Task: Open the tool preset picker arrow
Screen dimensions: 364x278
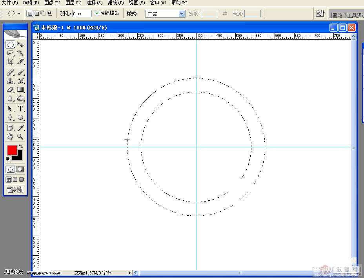Action: coord(19,14)
